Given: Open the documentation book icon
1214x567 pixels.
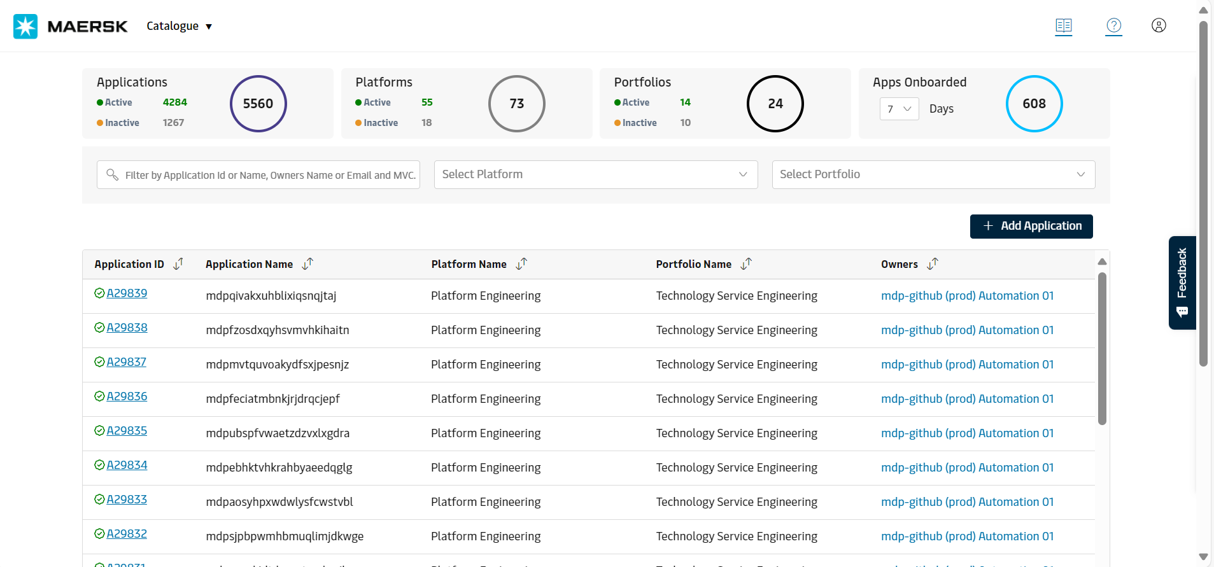Looking at the screenshot, I should (1064, 25).
